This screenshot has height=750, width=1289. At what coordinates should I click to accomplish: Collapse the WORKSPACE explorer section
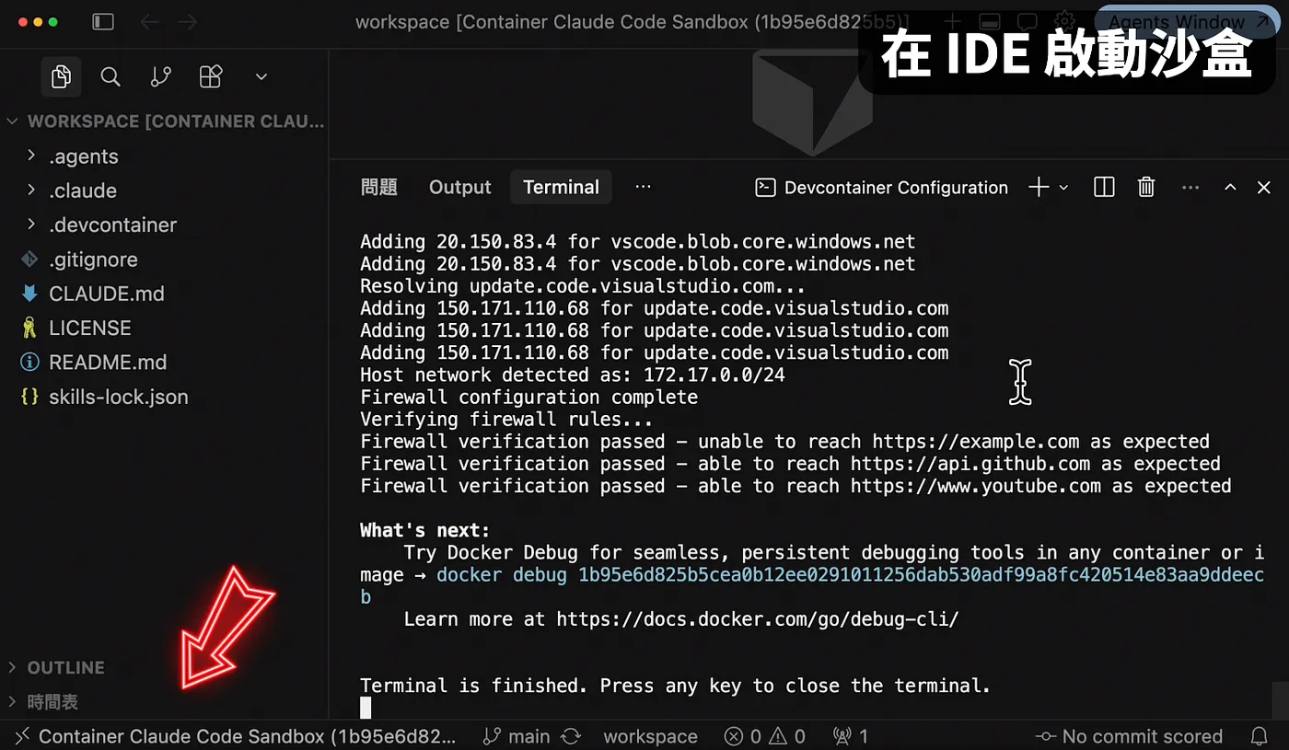point(164,121)
